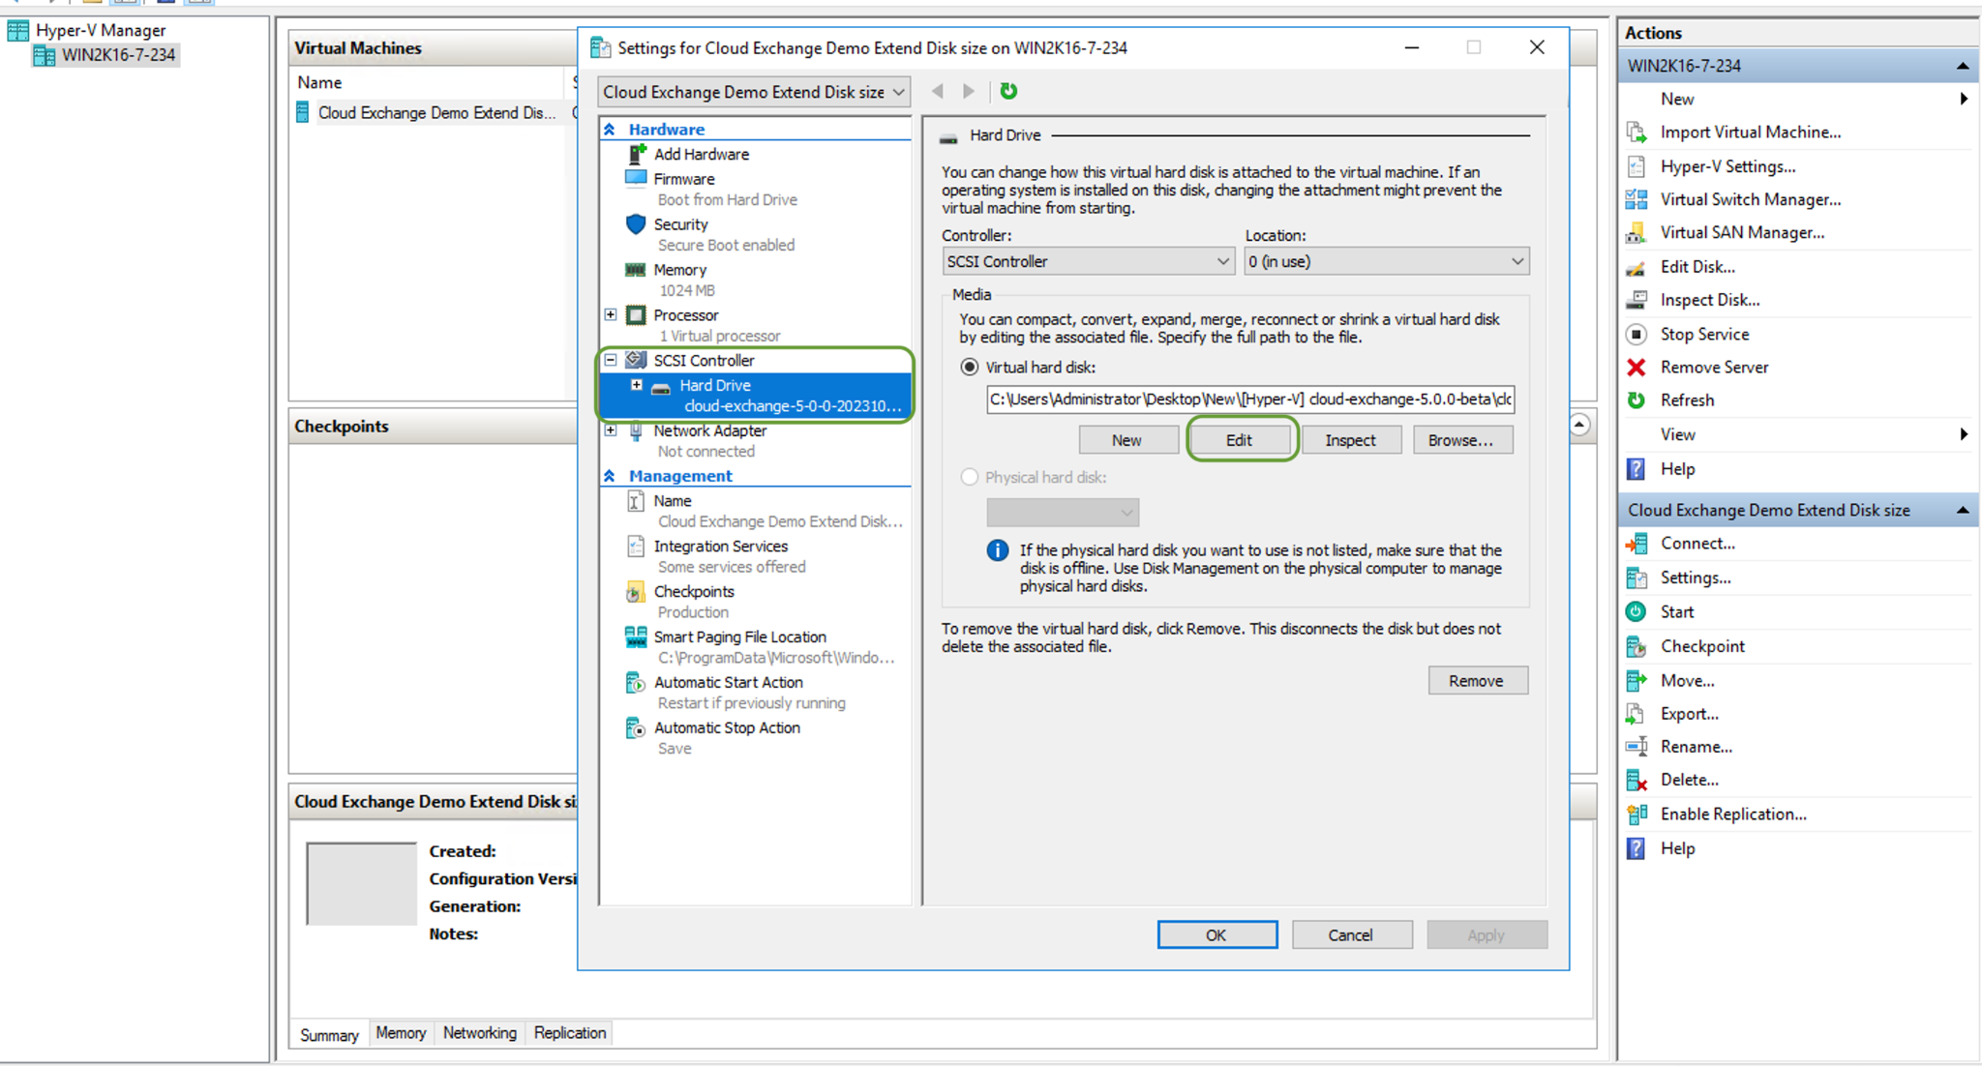Open the View submenu in Actions
Viewport: 1982px width, 1066px height.
pyautogui.click(x=1797, y=434)
